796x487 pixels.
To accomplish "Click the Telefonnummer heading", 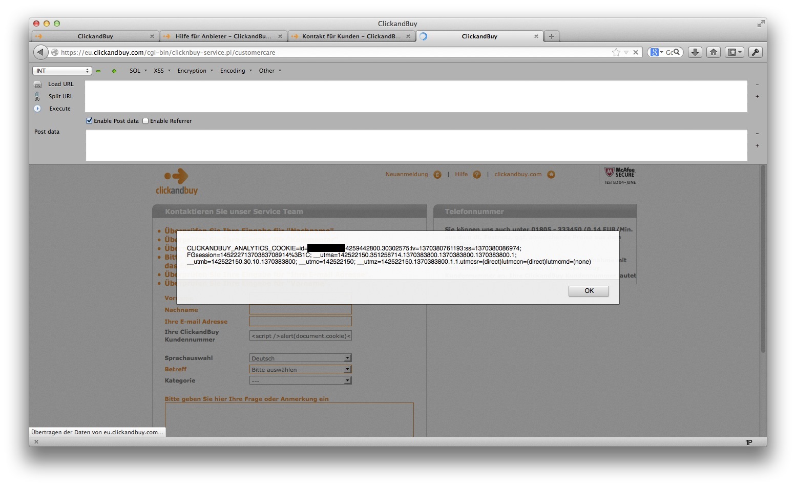I will click(474, 211).
